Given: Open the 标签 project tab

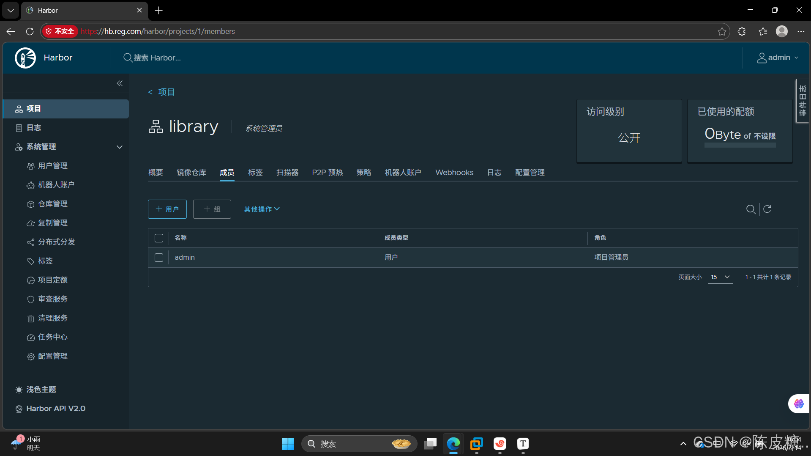Looking at the screenshot, I should [255, 173].
